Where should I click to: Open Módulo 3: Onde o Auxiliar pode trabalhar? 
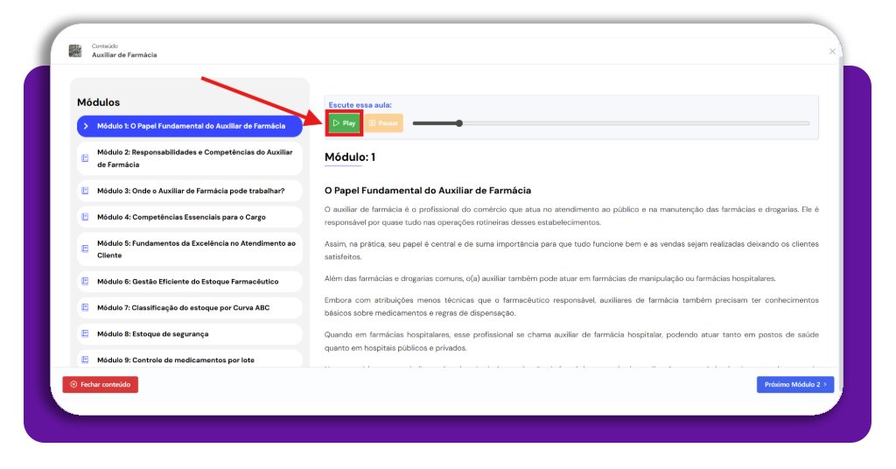(x=190, y=191)
